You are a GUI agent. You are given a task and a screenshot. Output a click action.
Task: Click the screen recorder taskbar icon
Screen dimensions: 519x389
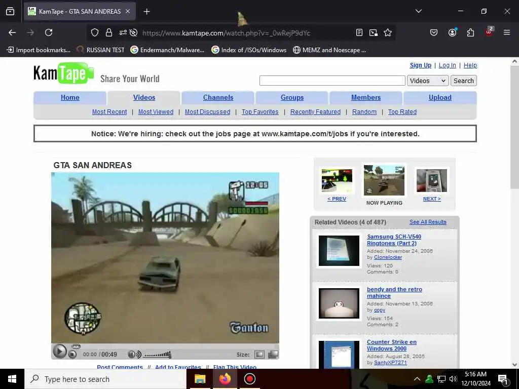pyautogui.click(x=249, y=379)
